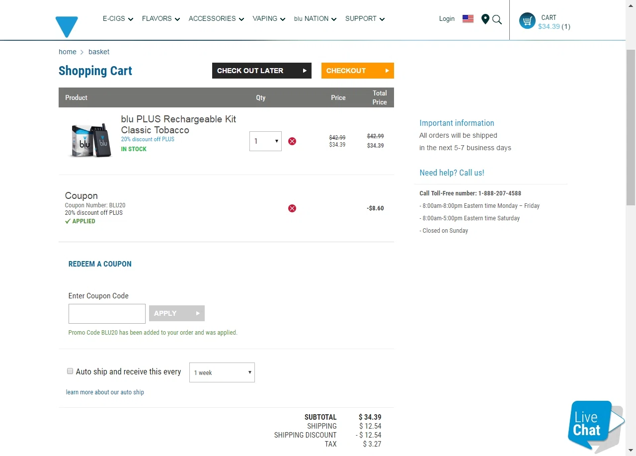Click the coupon amount -$8.60
The height and width of the screenshot is (456, 636).
[375, 208]
